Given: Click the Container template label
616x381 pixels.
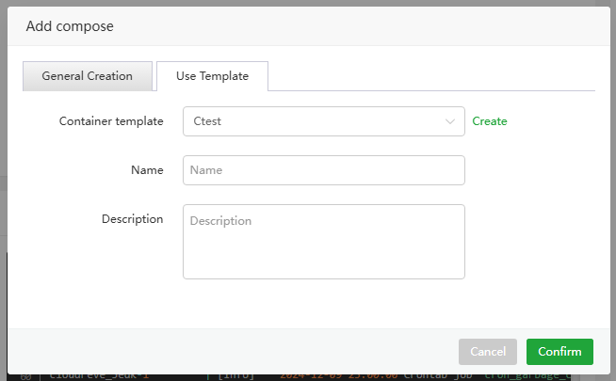Looking at the screenshot, I should 111,121.
